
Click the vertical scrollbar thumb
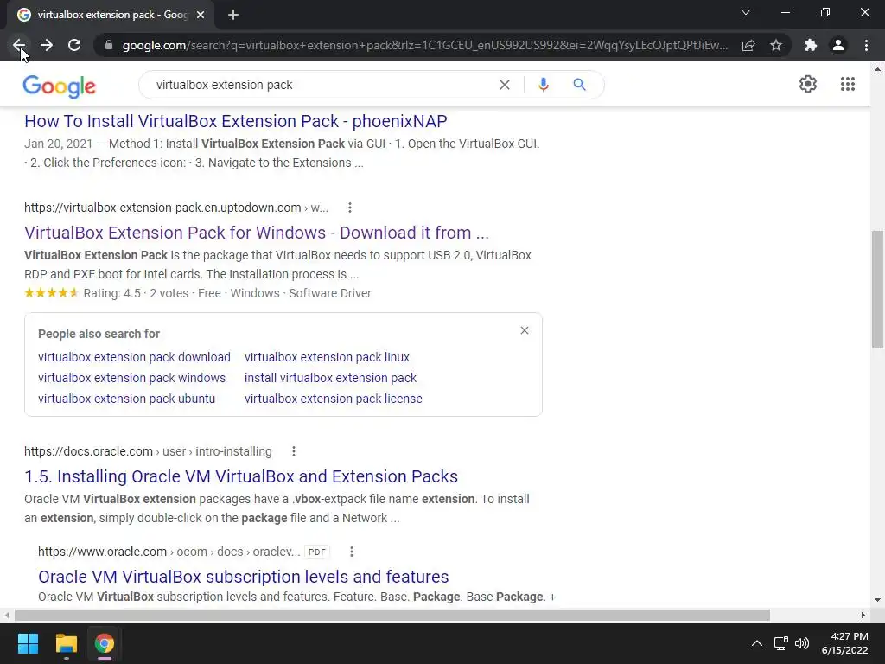click(x=878, y=290)
